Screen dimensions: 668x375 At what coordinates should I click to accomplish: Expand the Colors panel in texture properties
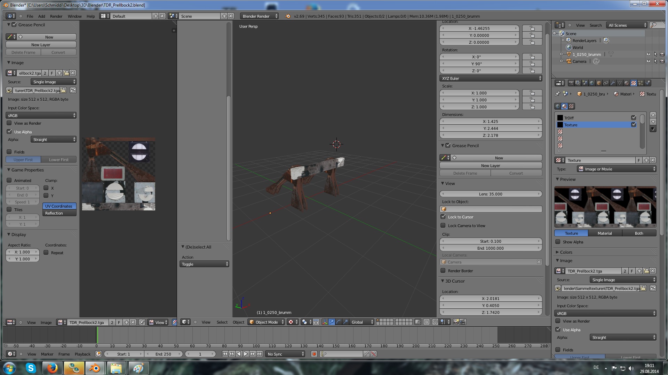click(x=566, y=252)
